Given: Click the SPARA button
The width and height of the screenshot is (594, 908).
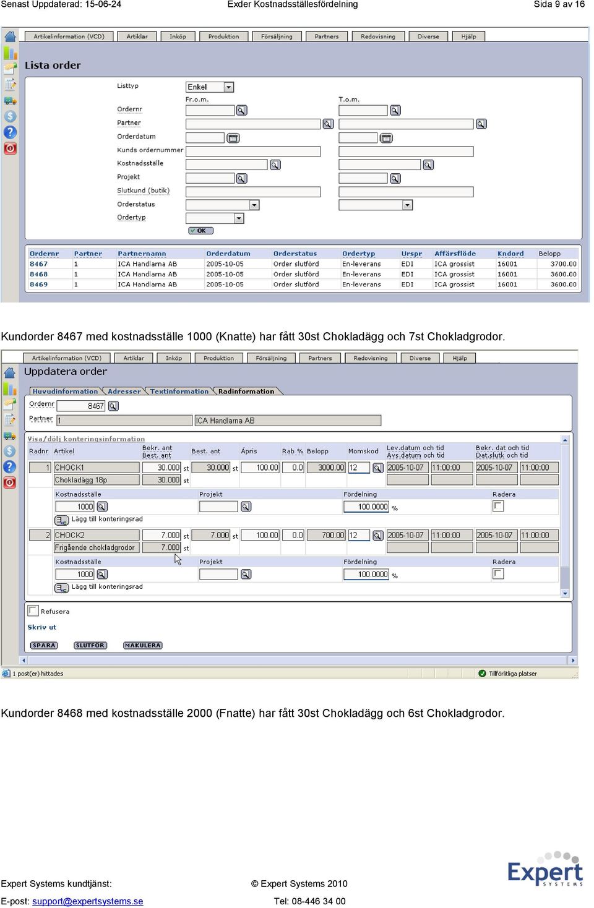Looking at the screenshot, I should pos(44,645).
